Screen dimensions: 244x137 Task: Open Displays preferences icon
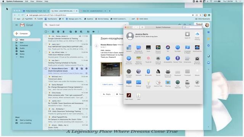click(x=129, y=82)
